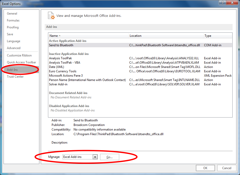Click the Go... button
Viewport: 240px width, 175px height.
pyautogui.click(x=110, y=157)
